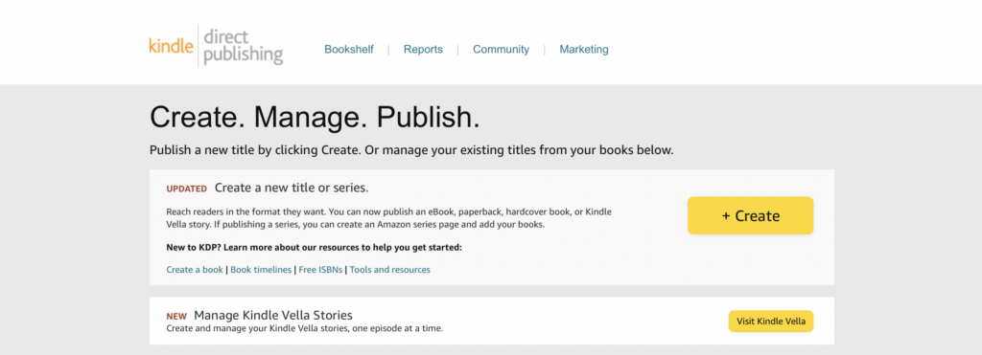The height and width of the screenshot is (355, 982).
Task: Click the gray direct publishing logo text
Action: (x=244, y=46)
